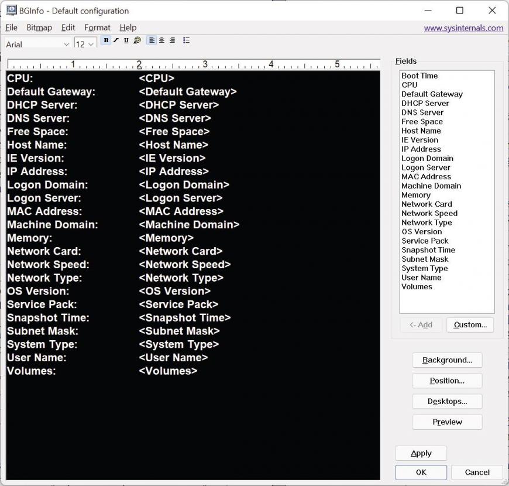Click the Cancel button
The height and width of the screenshot is (486, 509).
click(x=477, y=473)
